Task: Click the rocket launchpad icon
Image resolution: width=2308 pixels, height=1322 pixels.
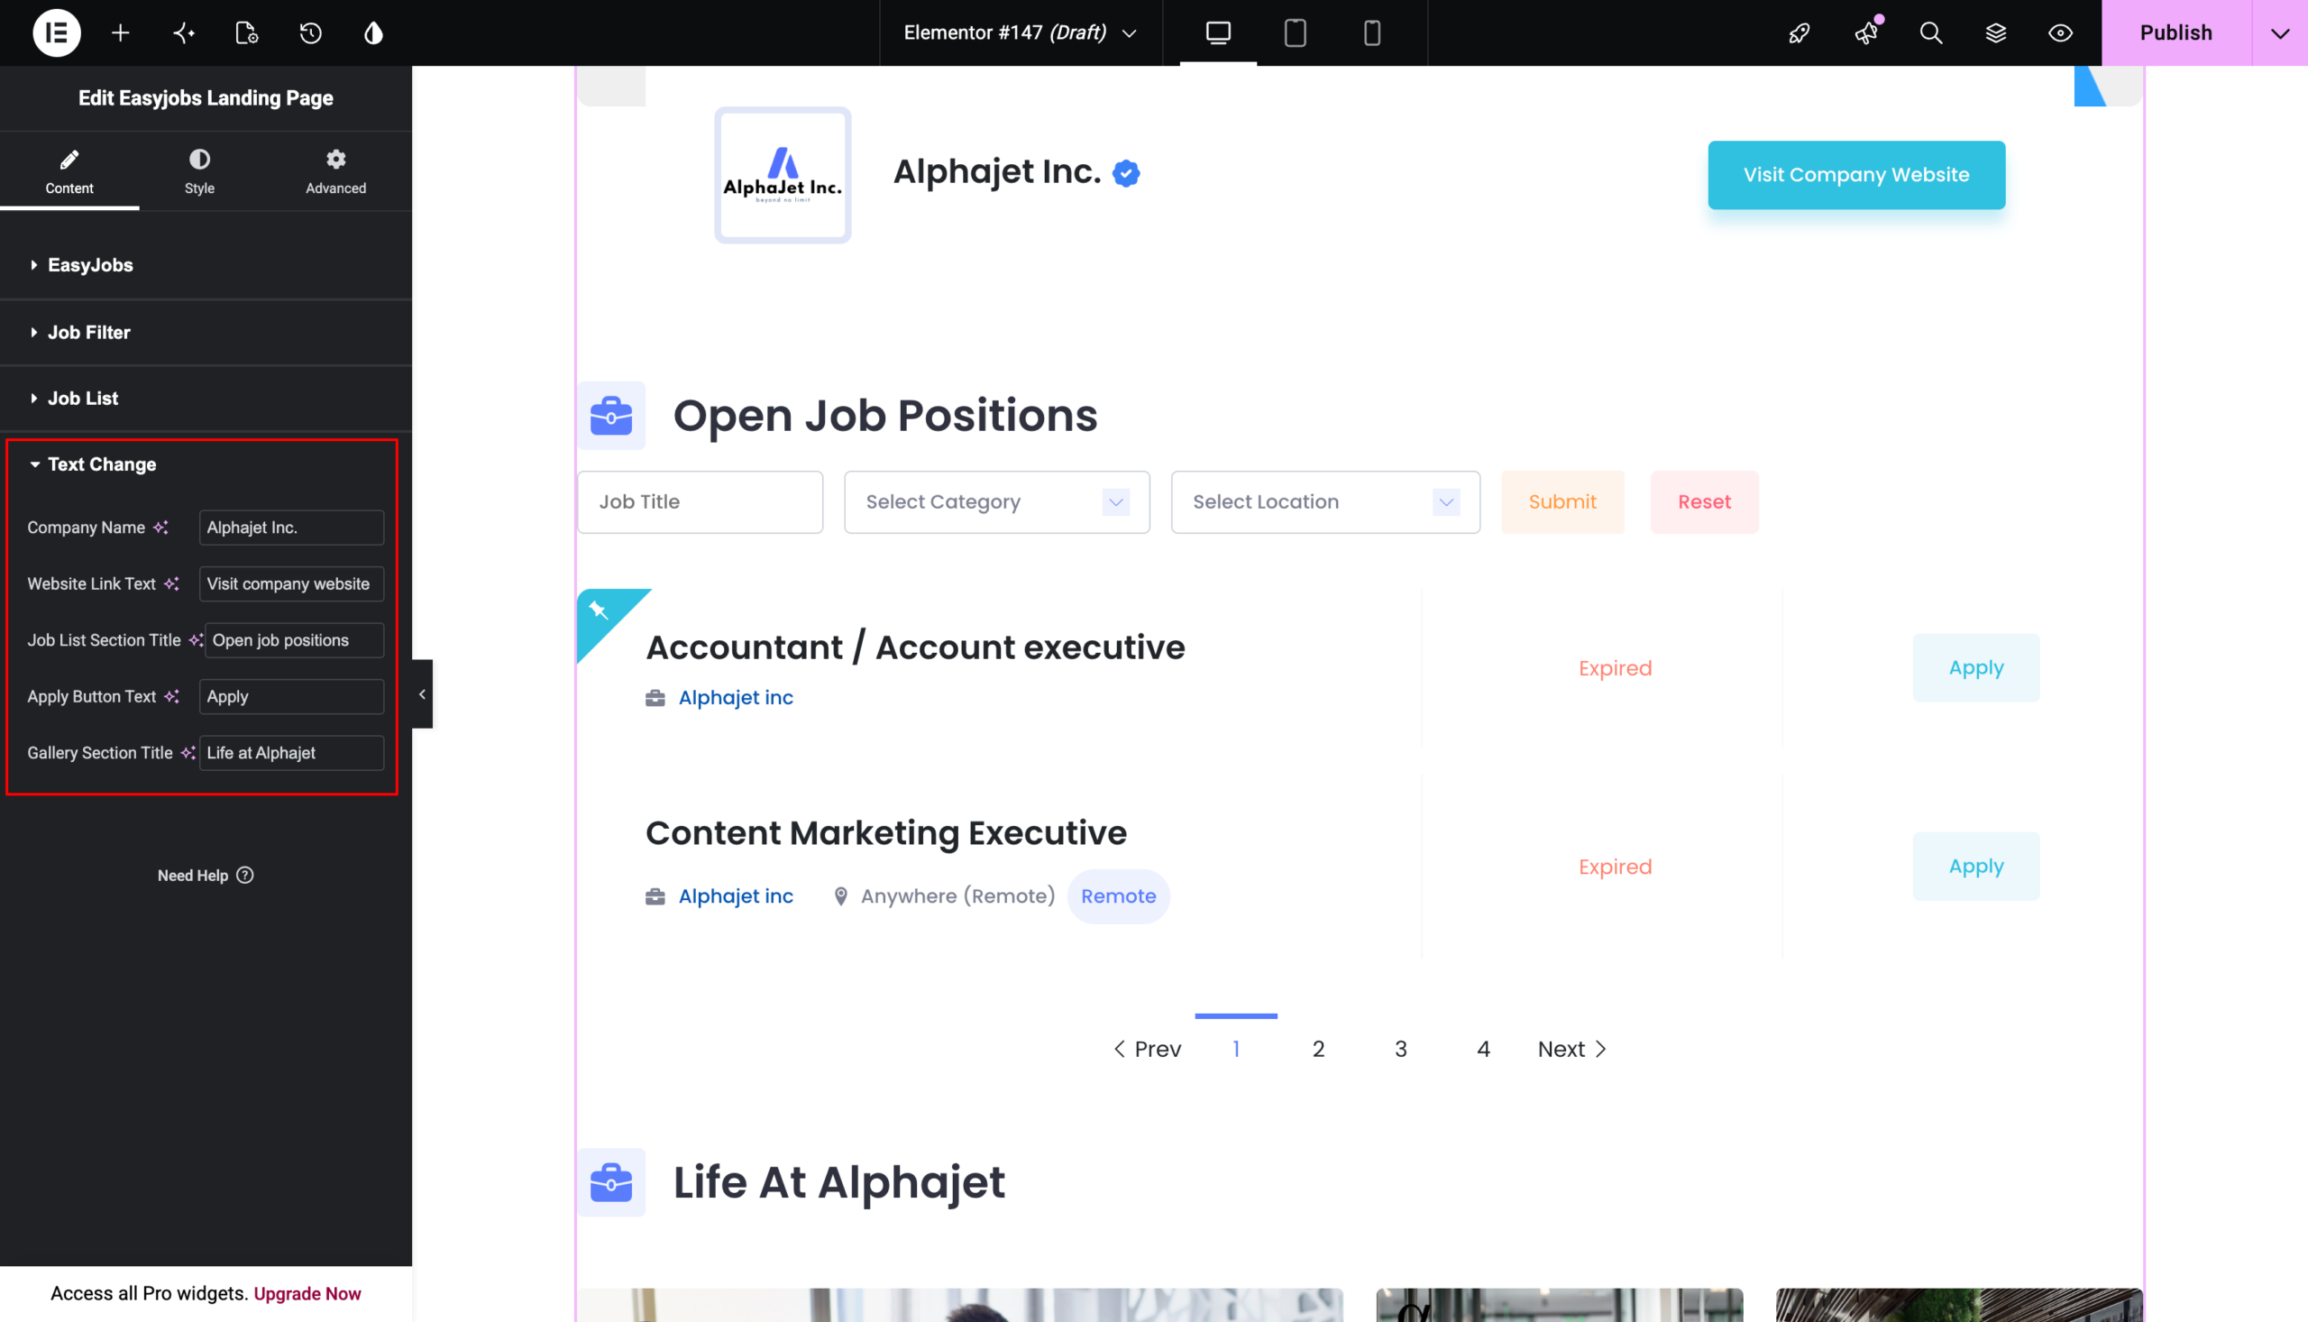Action: pyautogui.click(x=1799, y=32)
